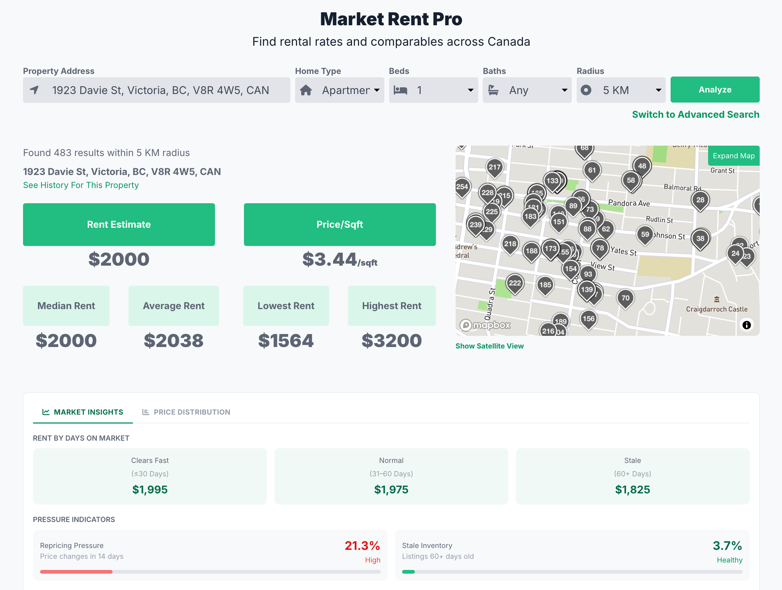Screen dimensions: 782x590
Task: Select map pin number 217
Action: pos(494,167)
